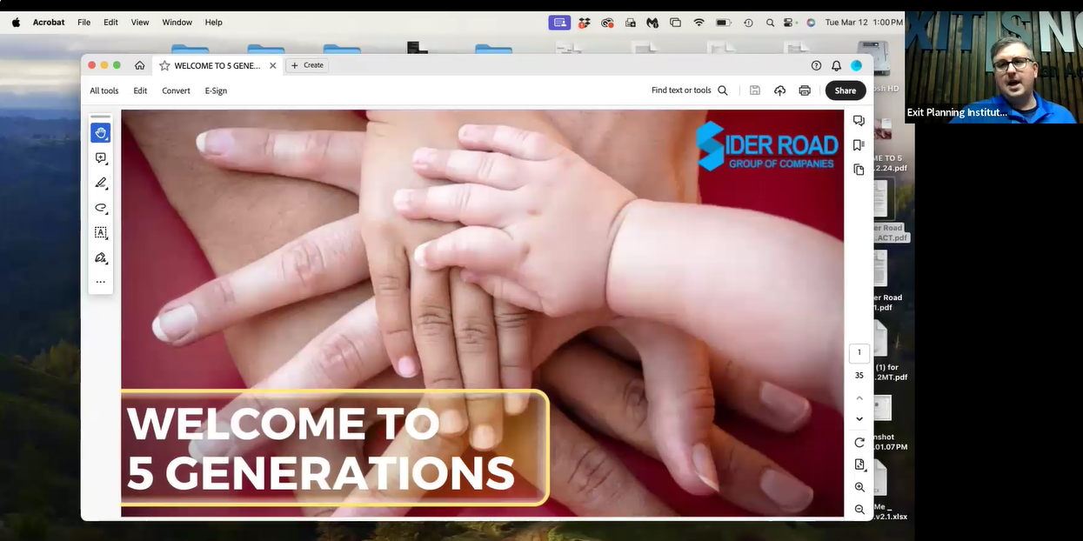The height and width of the screenshot is (541, 1083).
Task: Open the View menu
Action: tap(140, 23)
